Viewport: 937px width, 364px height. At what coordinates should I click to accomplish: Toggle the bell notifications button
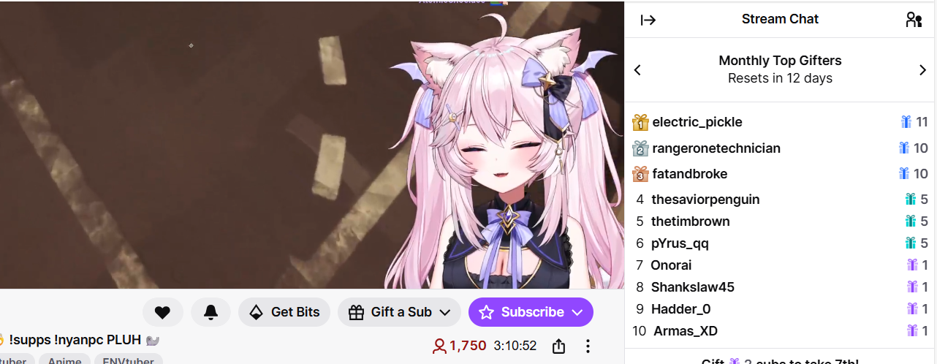tap(210, 312)
